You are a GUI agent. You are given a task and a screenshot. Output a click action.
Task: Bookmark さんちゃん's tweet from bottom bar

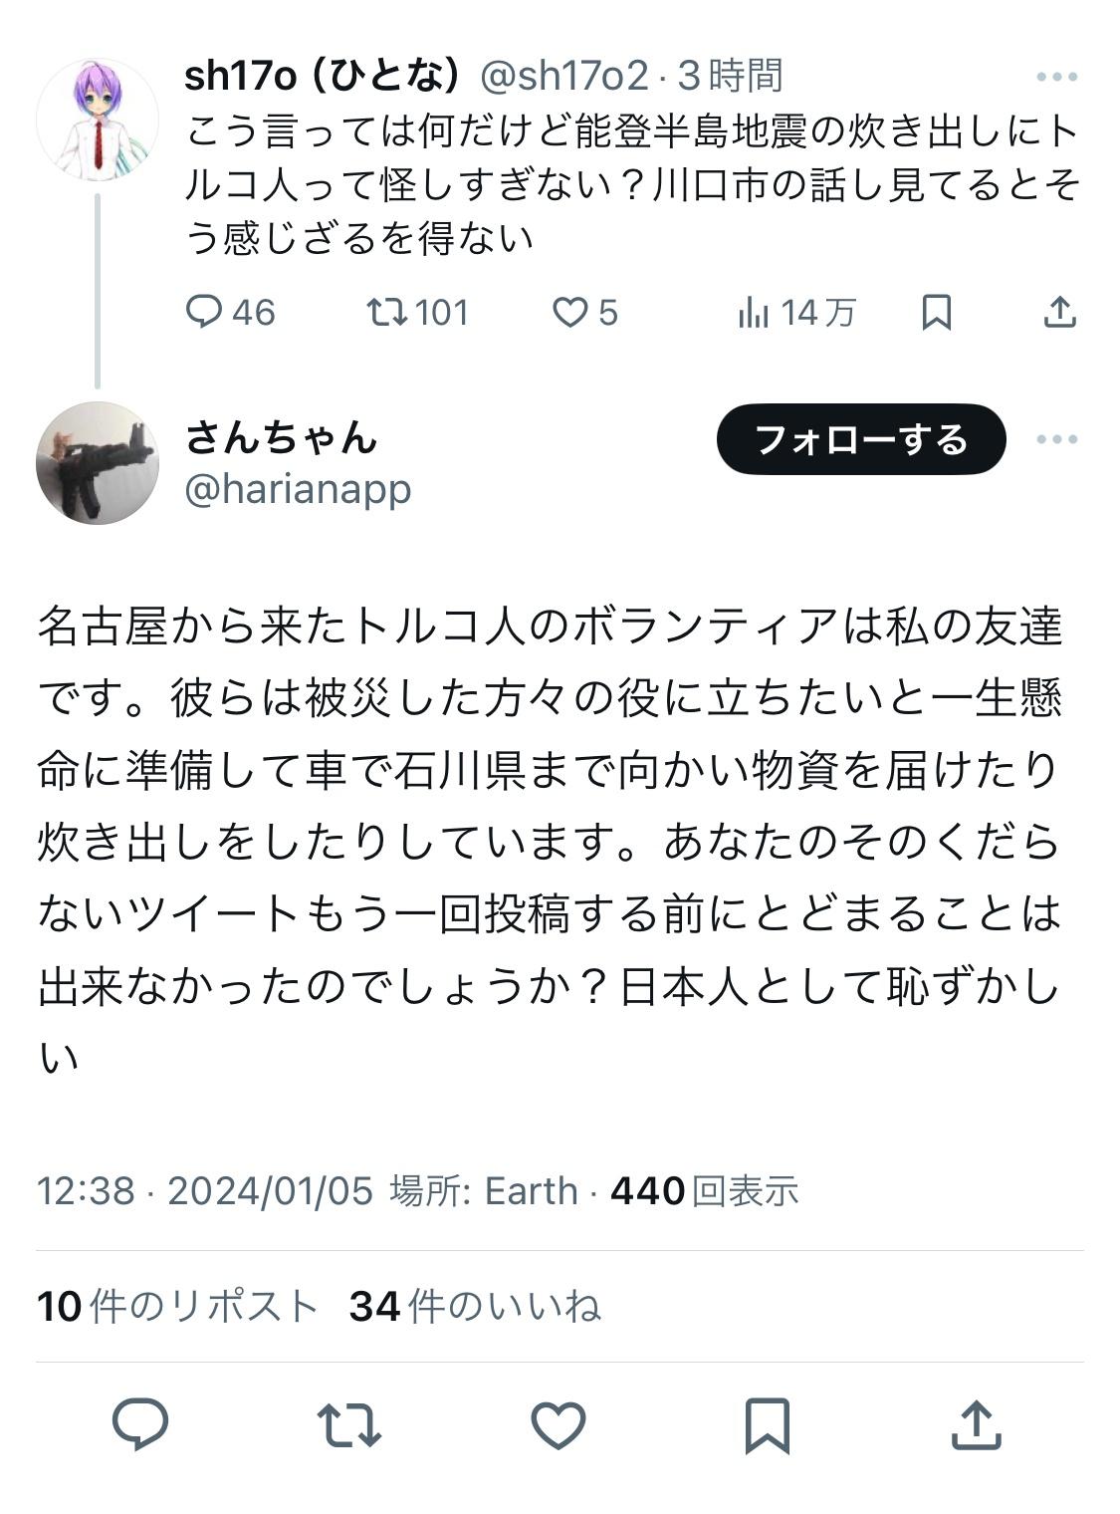(768, 1424)
